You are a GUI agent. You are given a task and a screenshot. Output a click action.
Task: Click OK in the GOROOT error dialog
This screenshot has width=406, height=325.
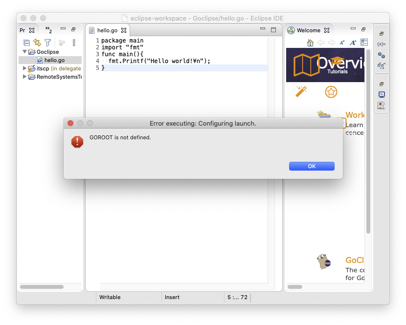tap(312, 166)
